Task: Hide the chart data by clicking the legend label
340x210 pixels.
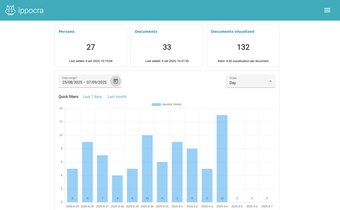Action: (x=171, y=104)
